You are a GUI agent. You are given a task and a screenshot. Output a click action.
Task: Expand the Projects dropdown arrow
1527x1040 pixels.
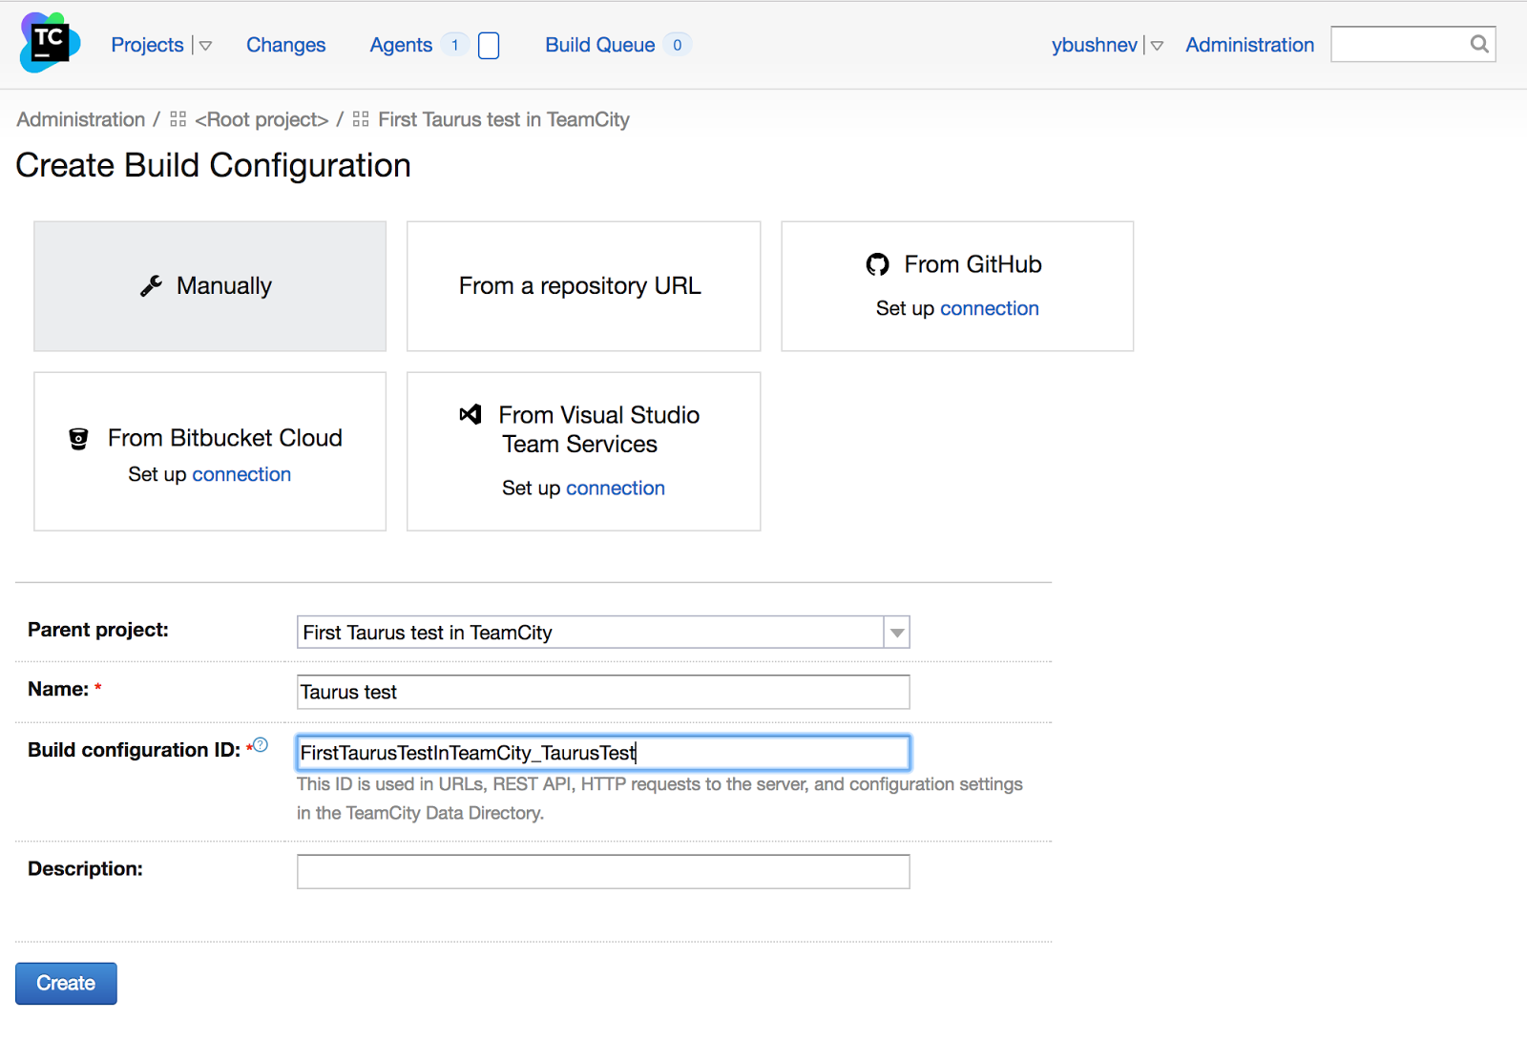[x=205, y=46]
